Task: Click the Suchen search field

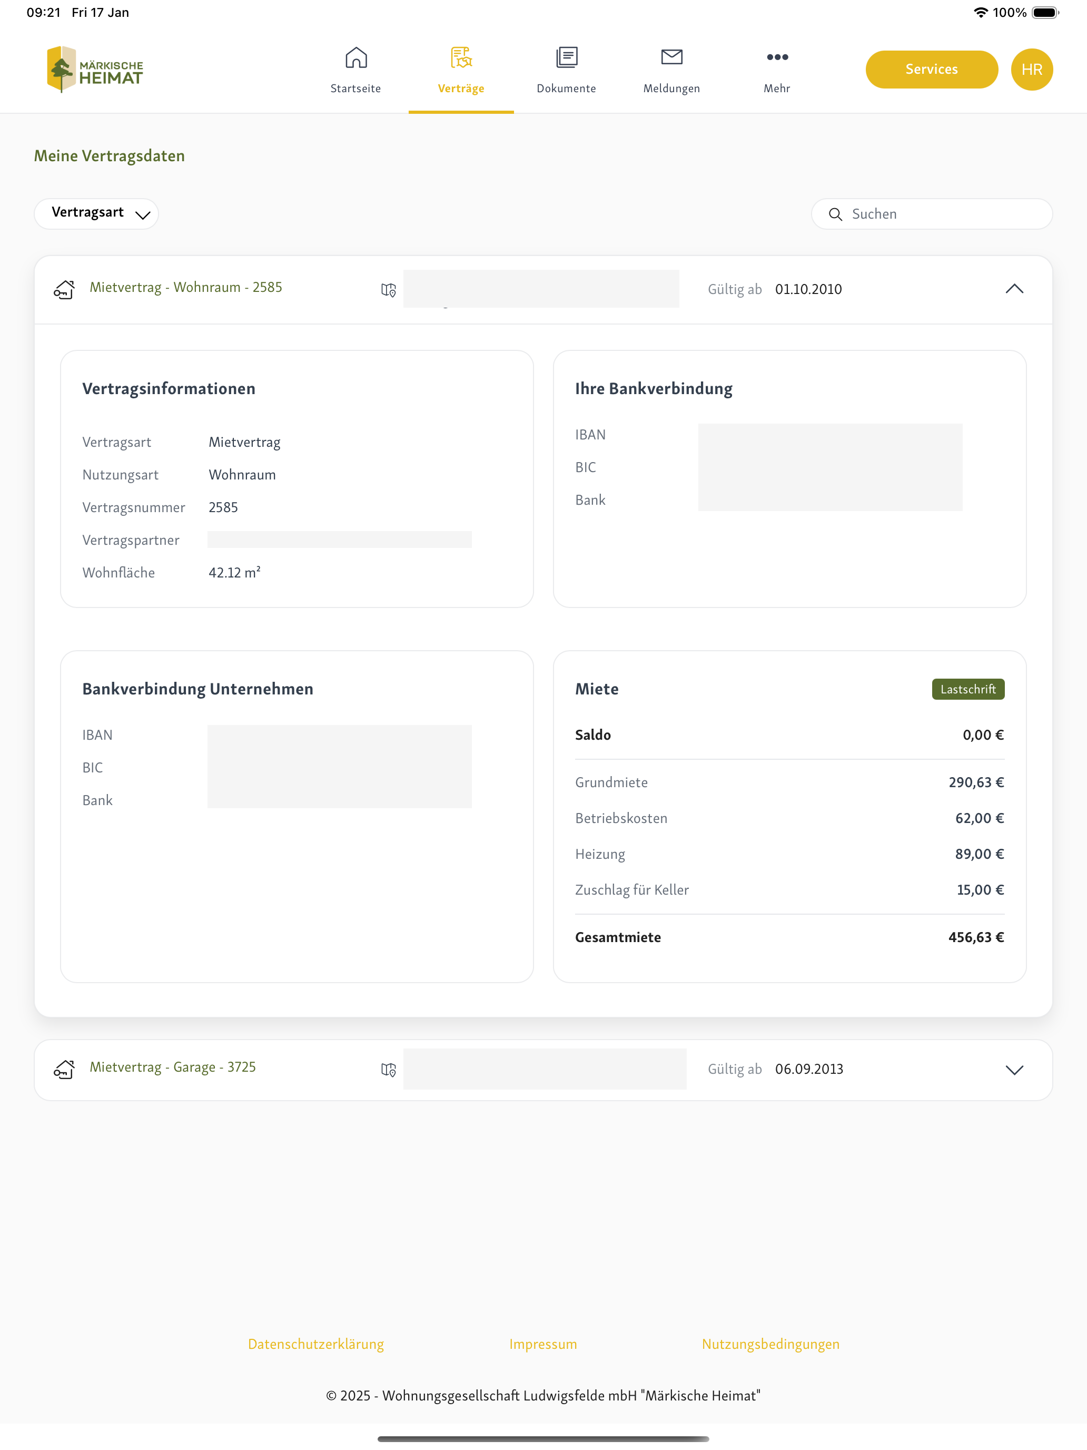Action: pyautogui.click(x=932, y=214)
